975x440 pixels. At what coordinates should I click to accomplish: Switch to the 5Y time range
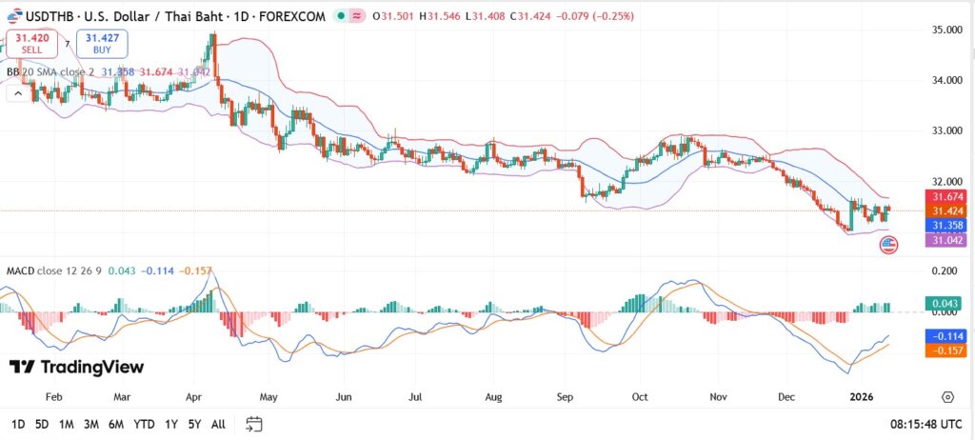tap(193, 424)
